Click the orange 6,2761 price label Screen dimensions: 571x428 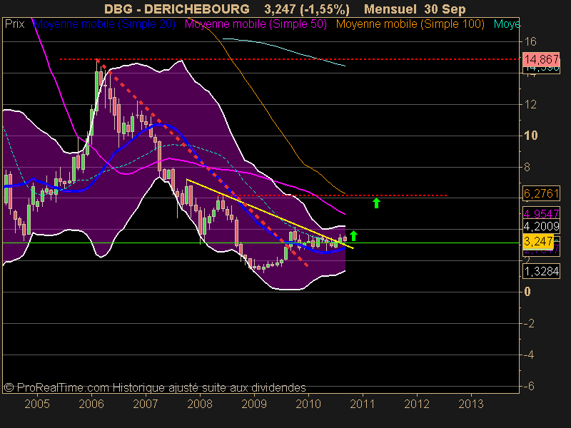pos(541,193)
